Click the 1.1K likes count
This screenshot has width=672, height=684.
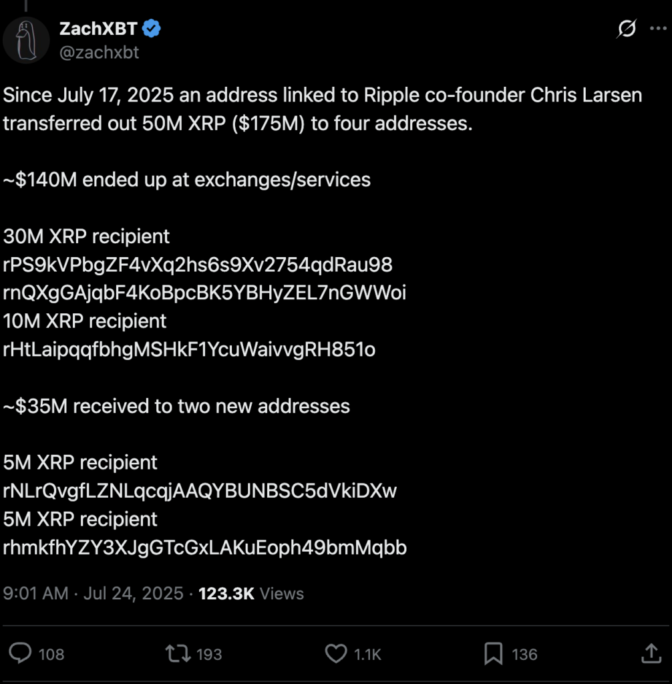coord(367,654)
